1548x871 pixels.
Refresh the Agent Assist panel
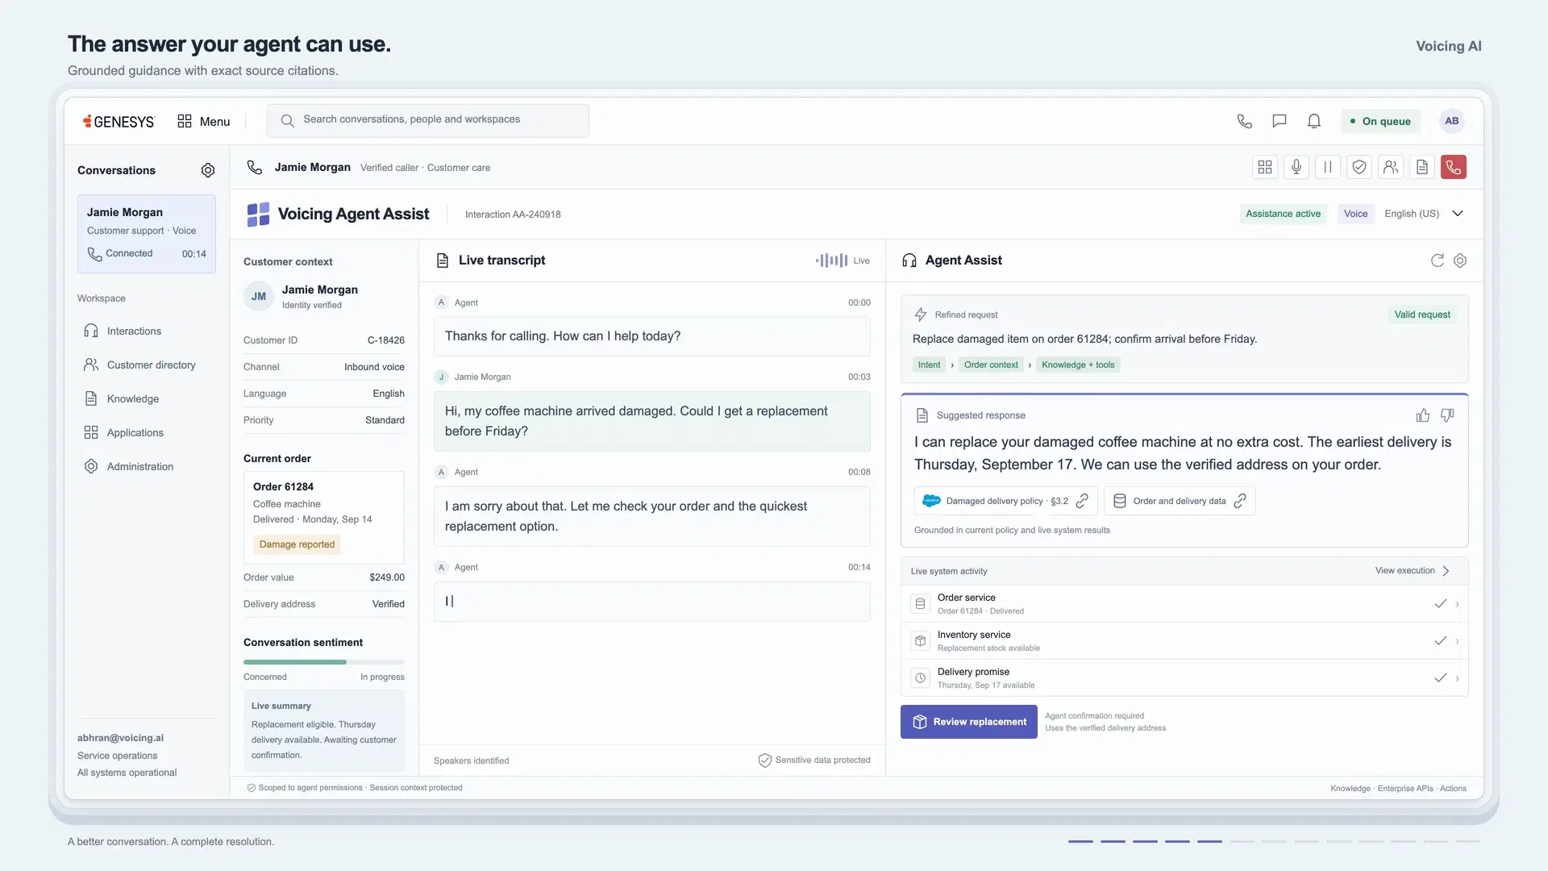click(1438, 260)
